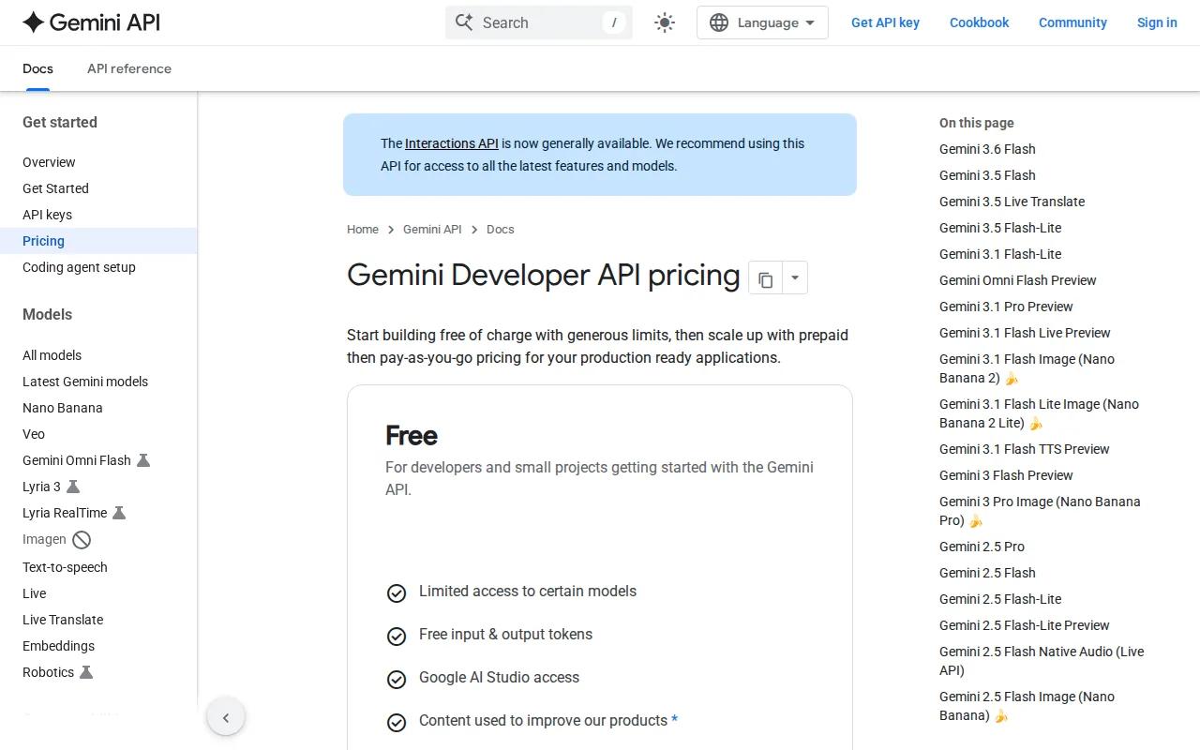Open Text-to-speech in the sidebar
Screen dimensions: 1200x750
[65, 567]
